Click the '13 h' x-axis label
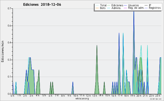Screen dimensions: 164x101 click(95, 96)
